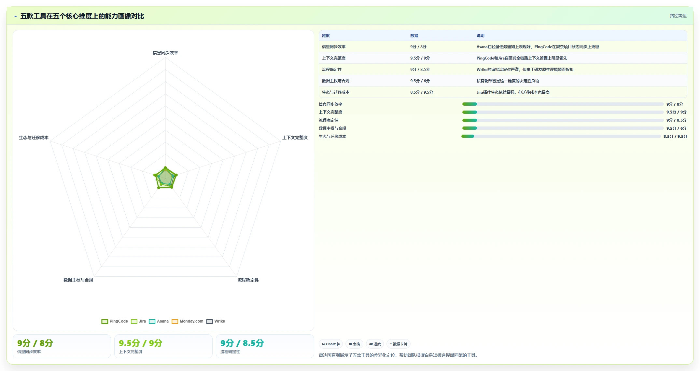Viewport: 700px width, 371px height.
Task: Select the 数据 column header
Action: point(414,36)
